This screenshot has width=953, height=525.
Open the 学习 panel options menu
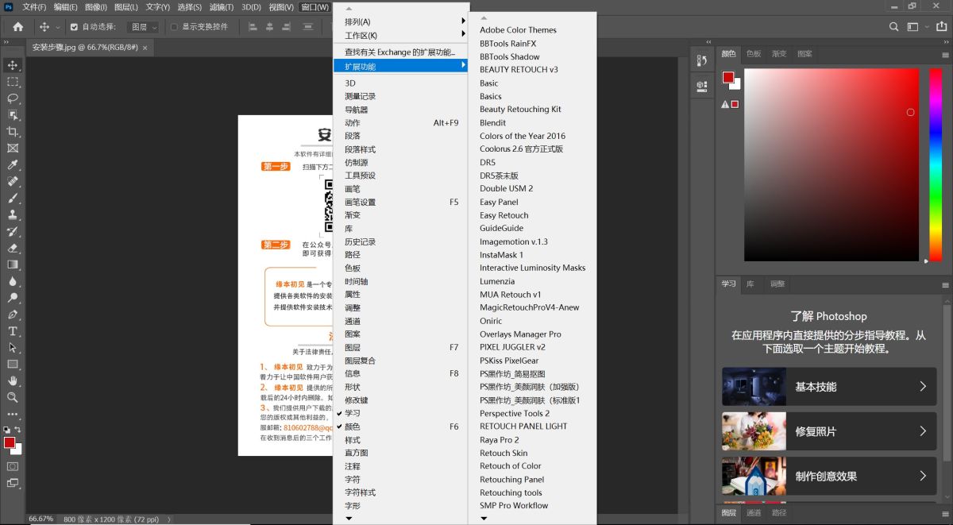click(945, 284)
